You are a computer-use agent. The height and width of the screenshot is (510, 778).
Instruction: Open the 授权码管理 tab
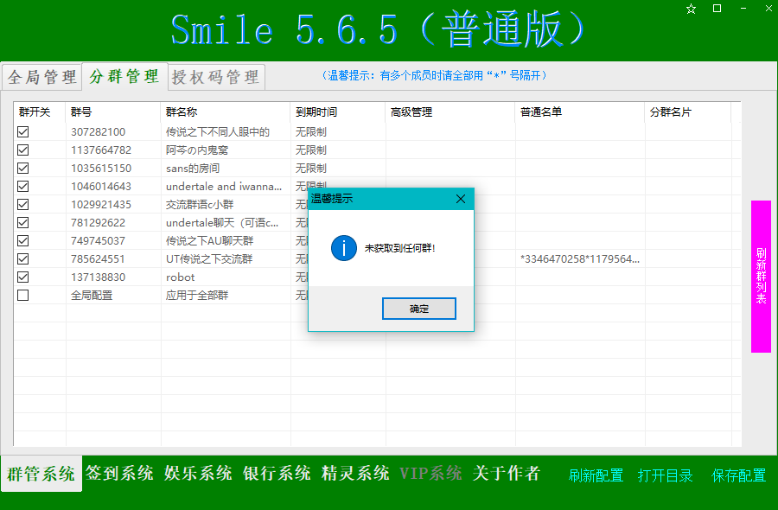click(x=216, y=77)
